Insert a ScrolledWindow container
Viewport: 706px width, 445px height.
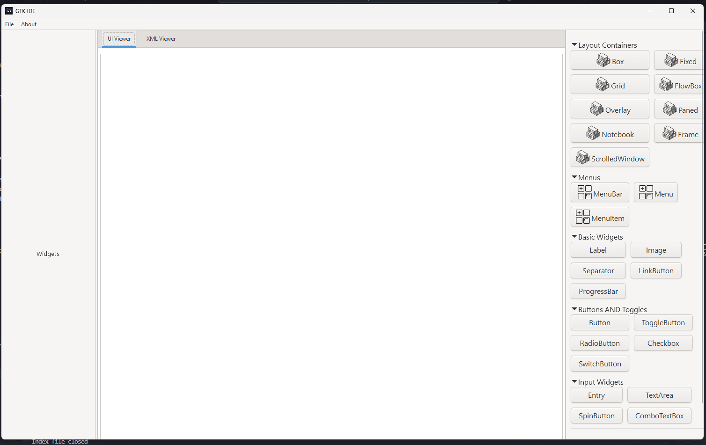tap(610, 158)
